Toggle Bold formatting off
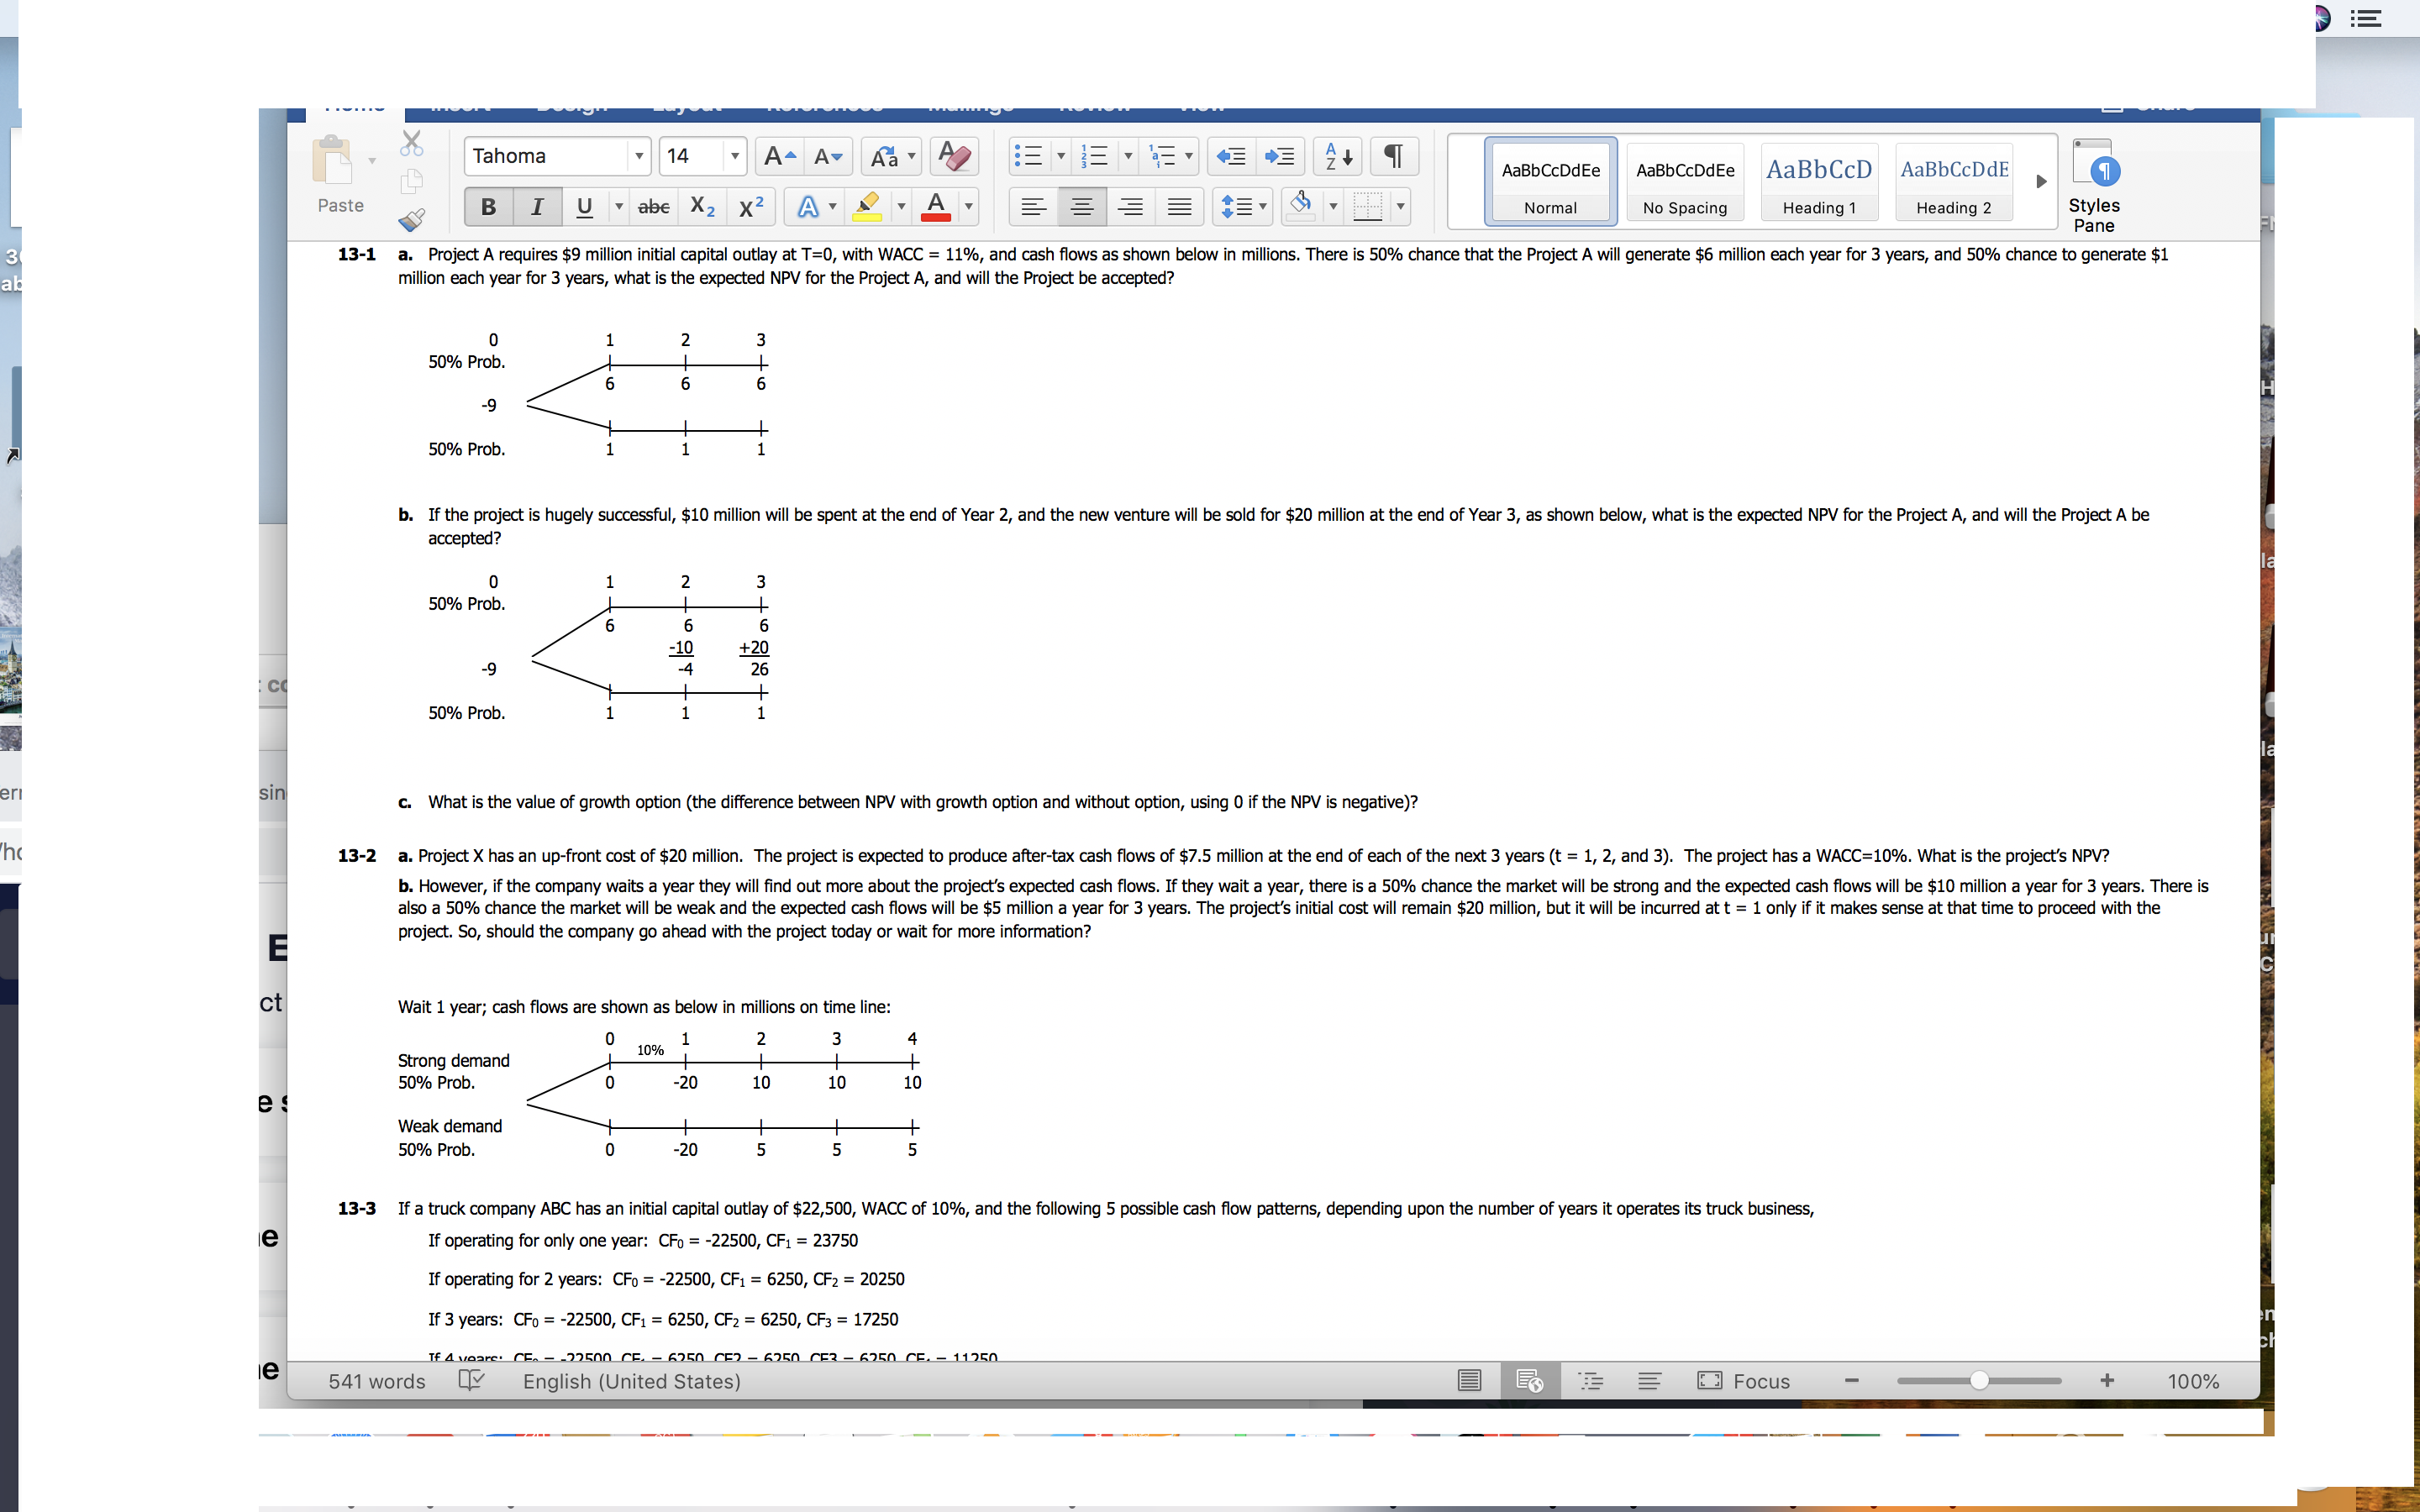Image resolution: width=2420 pixels, height=1512 pixels. (488, 207)
